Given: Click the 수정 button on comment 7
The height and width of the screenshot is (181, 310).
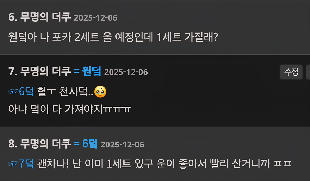Looking at the screenshot, I should [291, 72].
